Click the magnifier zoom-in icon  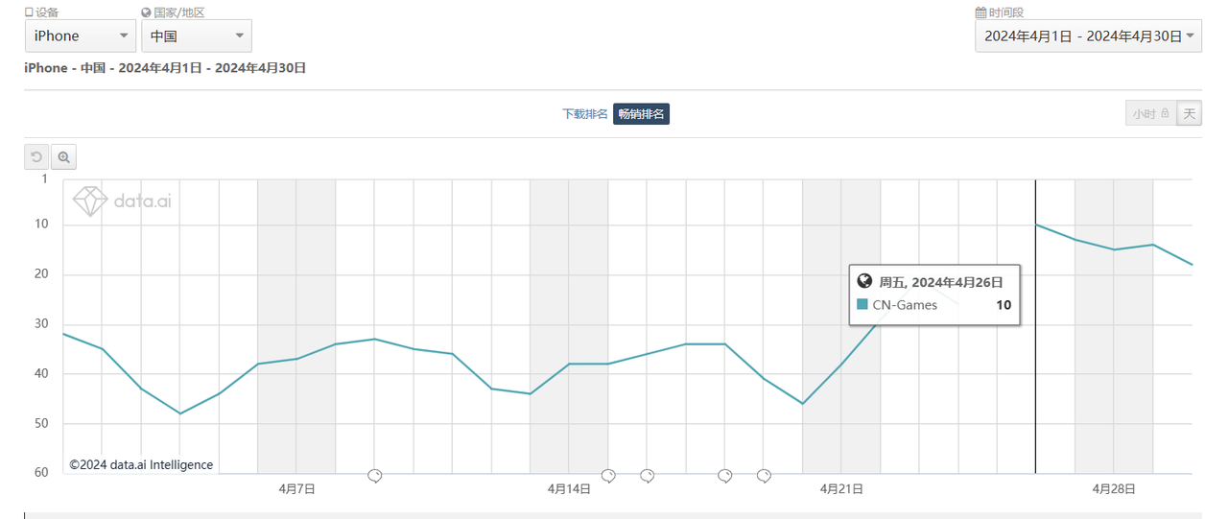[63, 157]
